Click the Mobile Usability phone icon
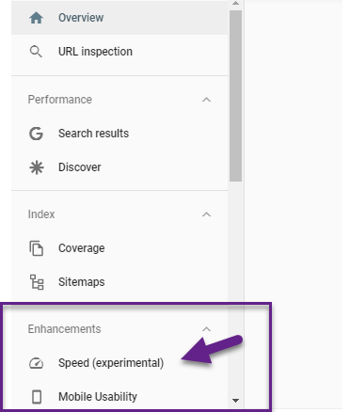 coord(37,397)
